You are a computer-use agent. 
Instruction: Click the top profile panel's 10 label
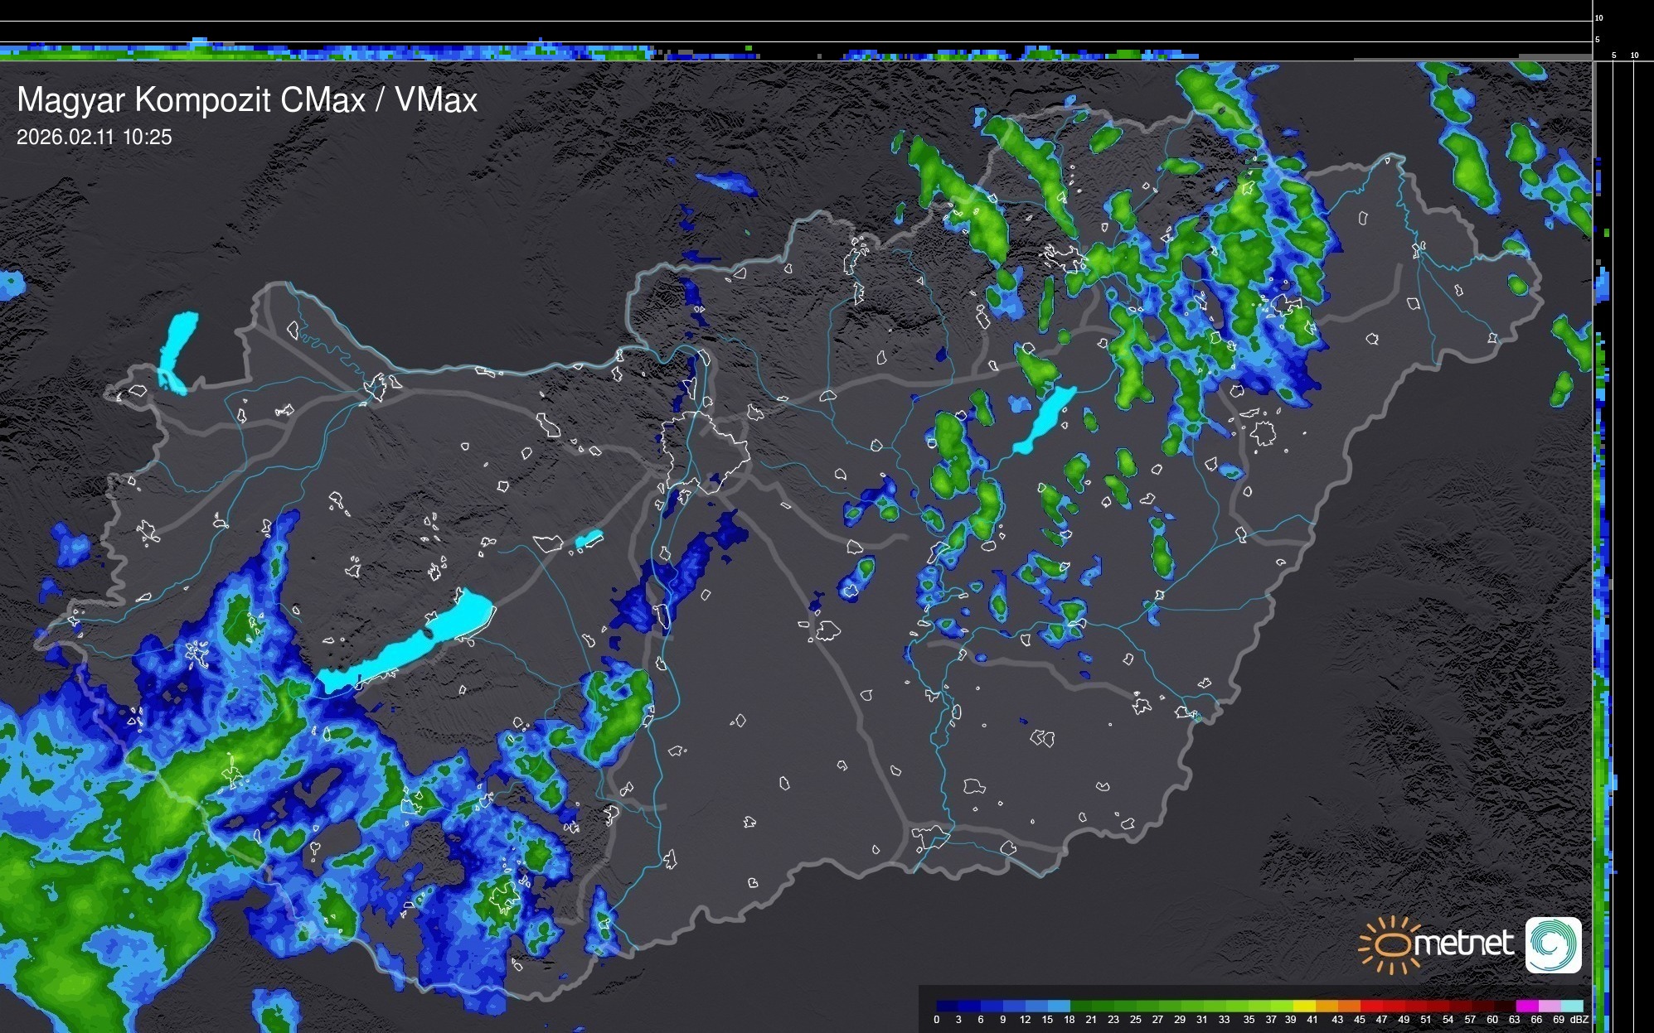pos(1598,17)
